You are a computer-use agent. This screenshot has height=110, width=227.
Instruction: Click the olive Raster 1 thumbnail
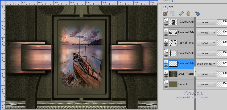click(x=173, y=84)
